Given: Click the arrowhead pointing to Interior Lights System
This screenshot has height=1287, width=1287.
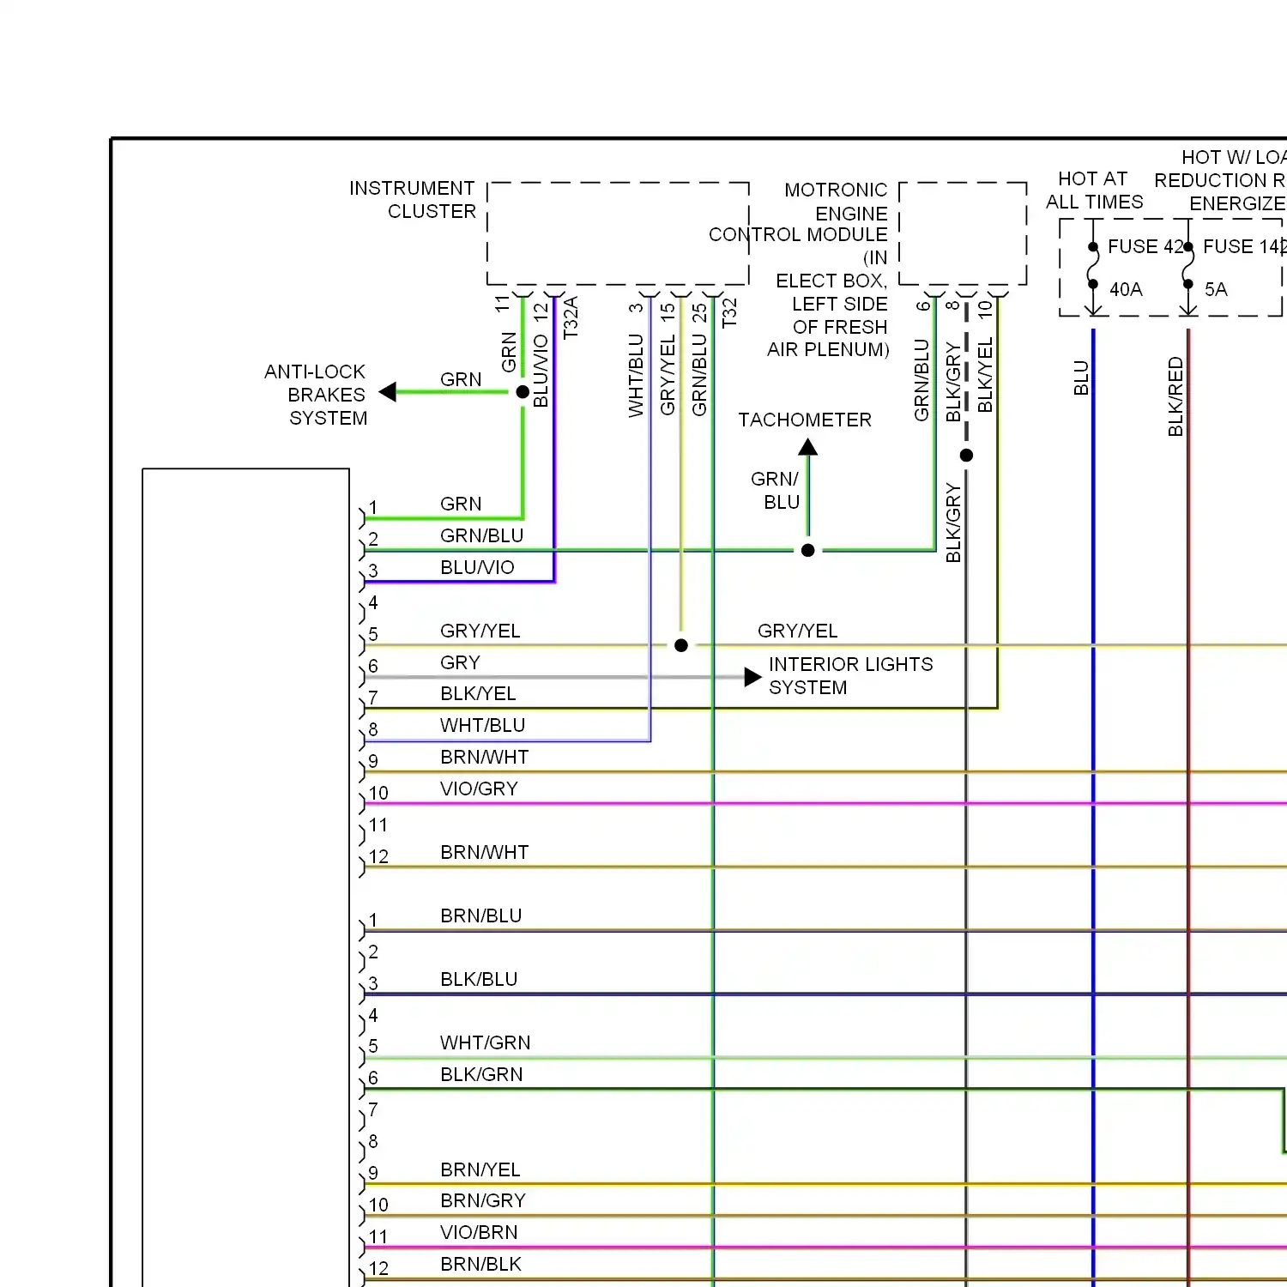Looking at the screenshot, I should click(752, 677).
